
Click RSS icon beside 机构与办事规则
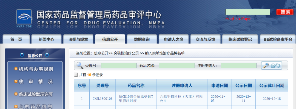pyautogui.click(x=16, y=69)
